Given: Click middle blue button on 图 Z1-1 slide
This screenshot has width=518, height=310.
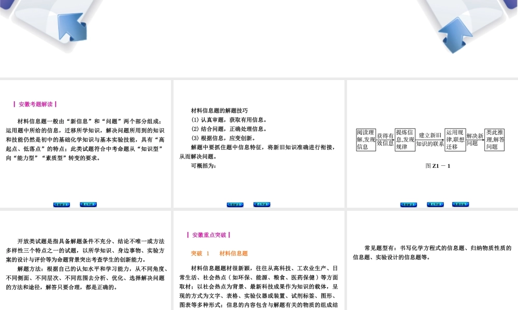Looking at the screenshot, I should [x=435, y=205].
